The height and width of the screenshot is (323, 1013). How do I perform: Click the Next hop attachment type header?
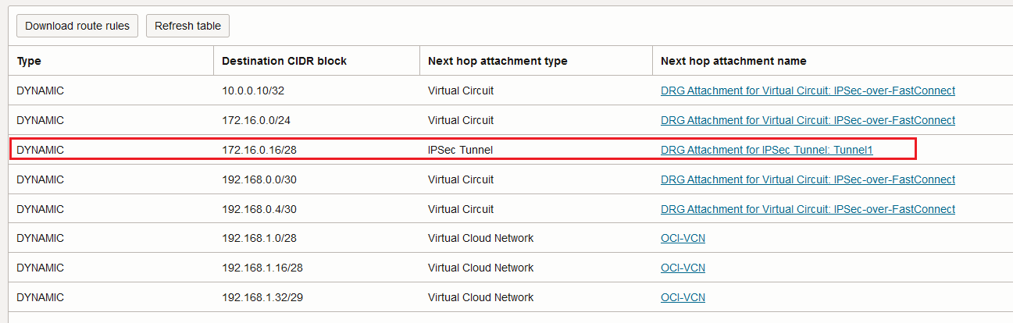click(498, 61)
